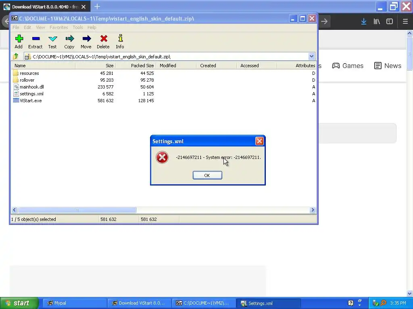Open the Favorites menu in 7-Zip
This screenshot has height=309, width=413.
pyautogui.click(x=59, y=27)
